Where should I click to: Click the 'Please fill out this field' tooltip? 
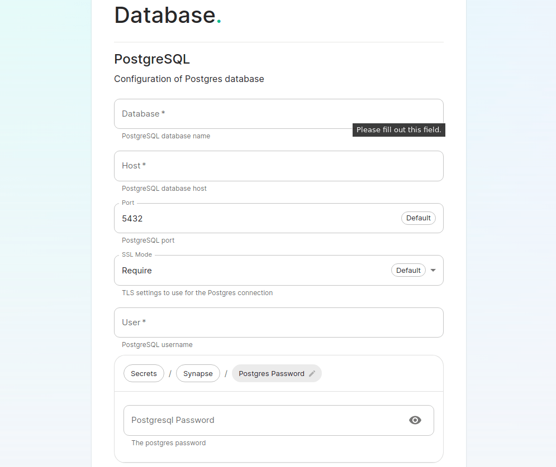pyautogui.click(x=398, y=130)
